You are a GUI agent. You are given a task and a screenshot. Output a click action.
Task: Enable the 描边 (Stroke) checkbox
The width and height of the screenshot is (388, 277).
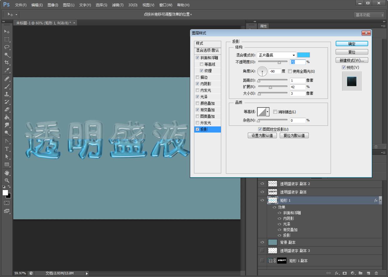coord(197,77)
